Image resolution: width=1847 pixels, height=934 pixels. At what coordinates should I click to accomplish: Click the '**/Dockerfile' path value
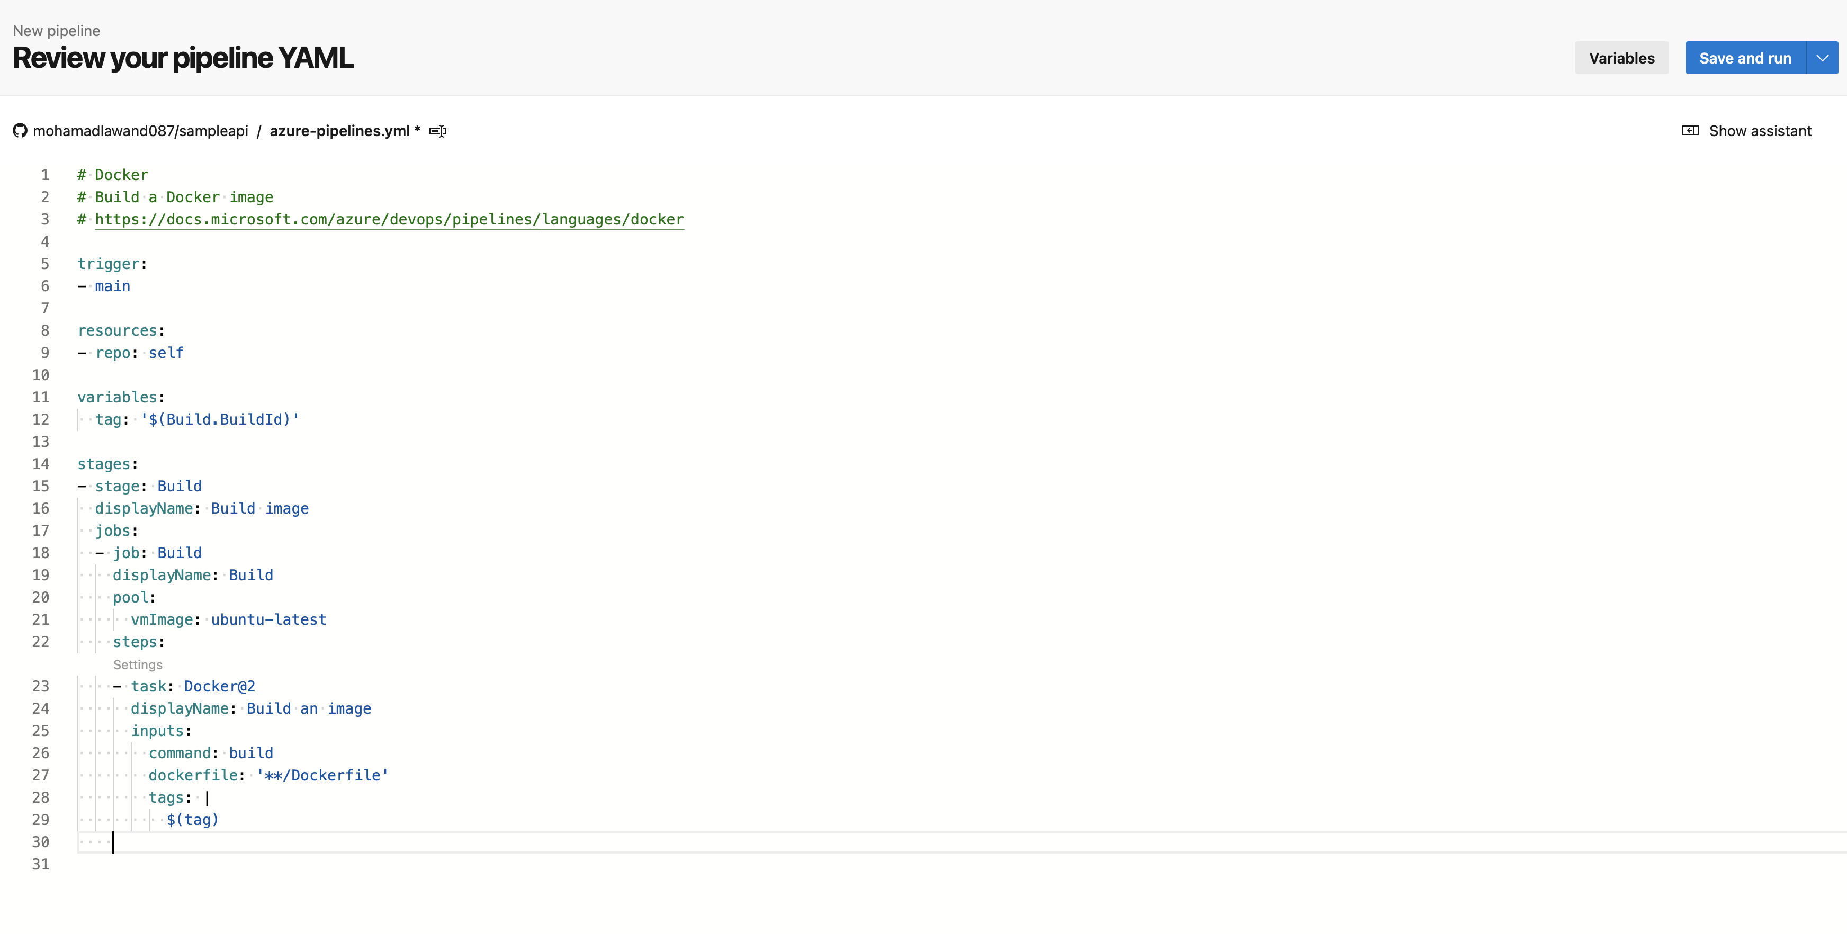click(x=322, y=775)
